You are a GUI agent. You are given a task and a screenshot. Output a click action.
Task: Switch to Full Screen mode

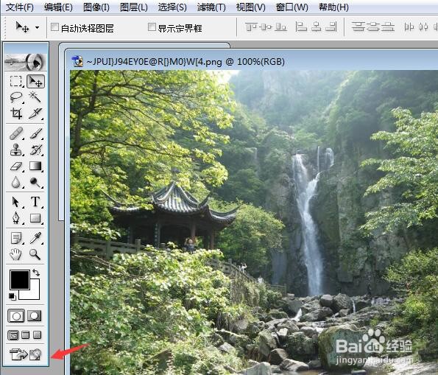37,335
